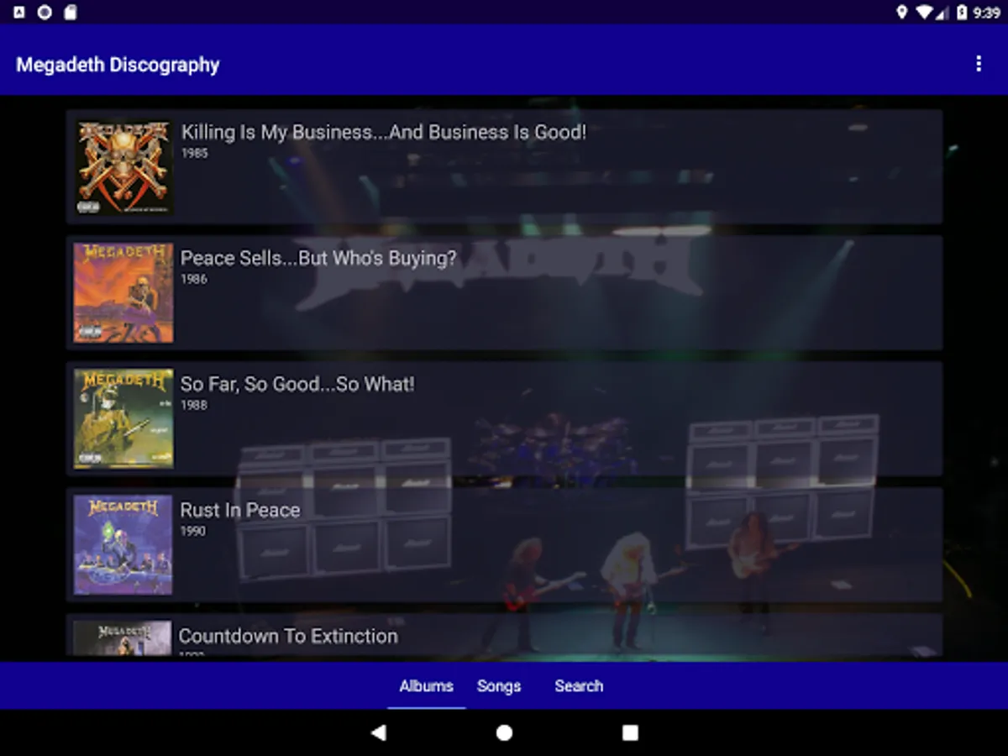Open recent apps with square button
Image resolution: width=1008 pixels, height=756 pixels.
pos(630,732)
